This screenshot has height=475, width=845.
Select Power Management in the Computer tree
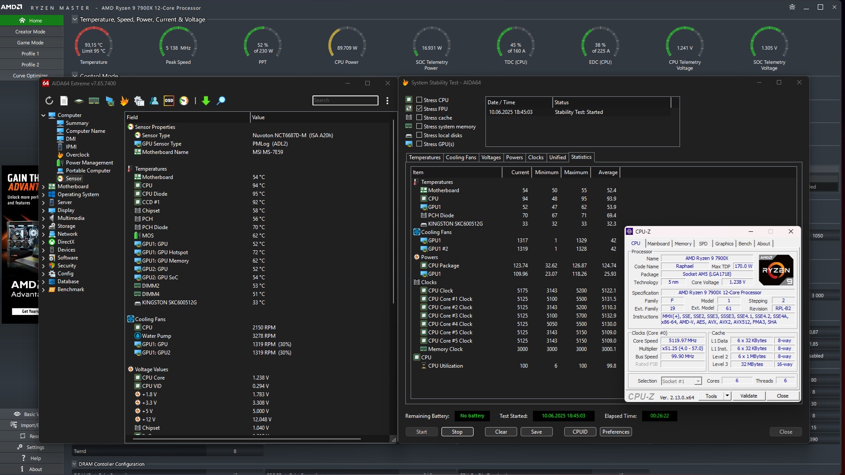(x=85, y=163)
